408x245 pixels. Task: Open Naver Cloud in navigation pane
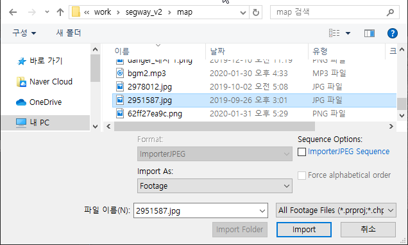coord(51,81)
